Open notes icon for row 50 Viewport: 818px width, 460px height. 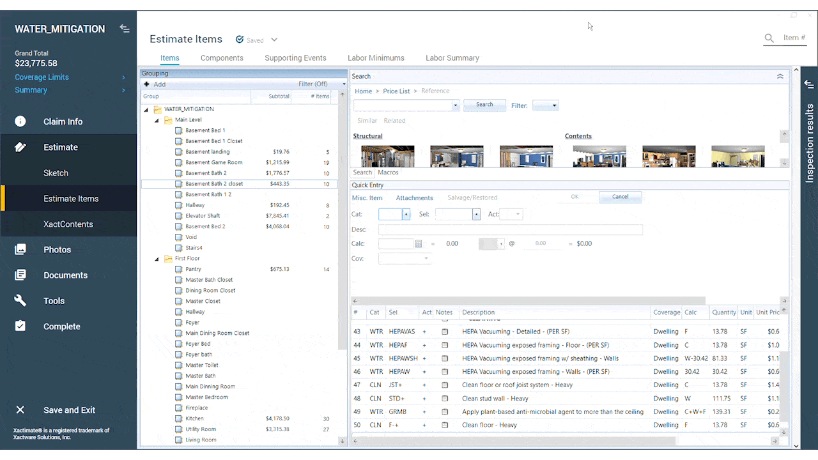pyautogui.click(x=445, y=425)
